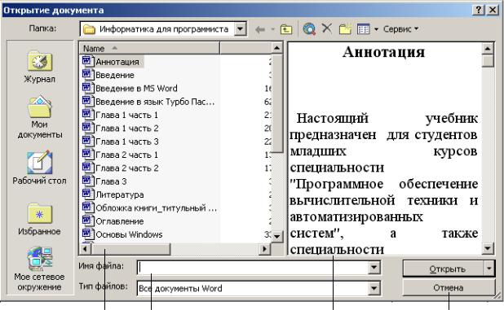Select the file Введение в язык Турбо Пас...
Image resolution: width=504 pixels, height=310 pixels.
[155, 102]
